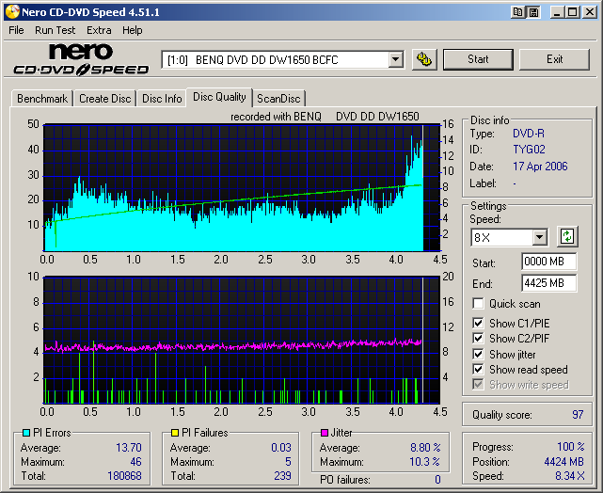The image size is (603, 493).
Task: Toggle the Show jitter checkbox
Action: pos(478,354)
